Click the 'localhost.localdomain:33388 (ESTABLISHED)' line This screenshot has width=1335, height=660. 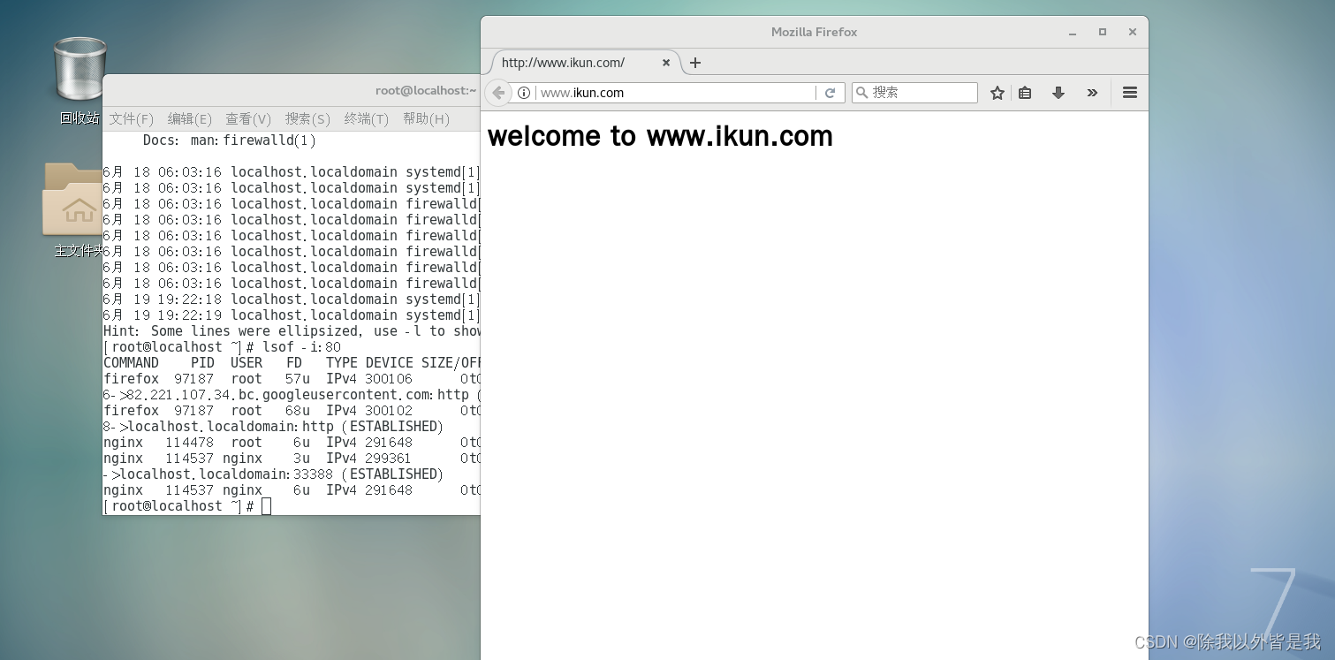pos(273,474)
